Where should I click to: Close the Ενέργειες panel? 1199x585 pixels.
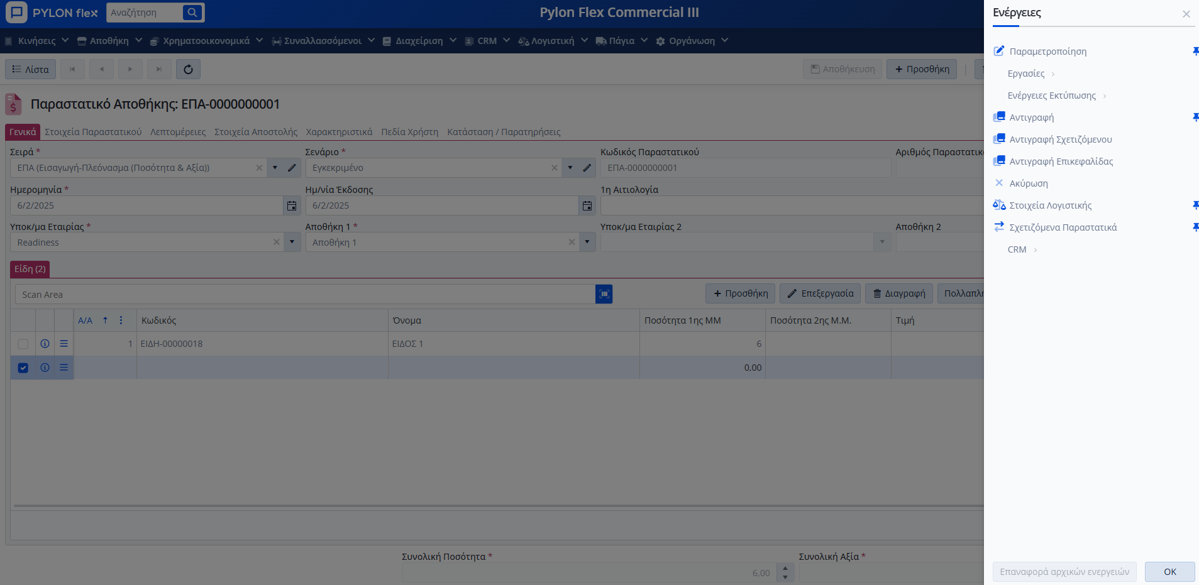coord(1186,14)
